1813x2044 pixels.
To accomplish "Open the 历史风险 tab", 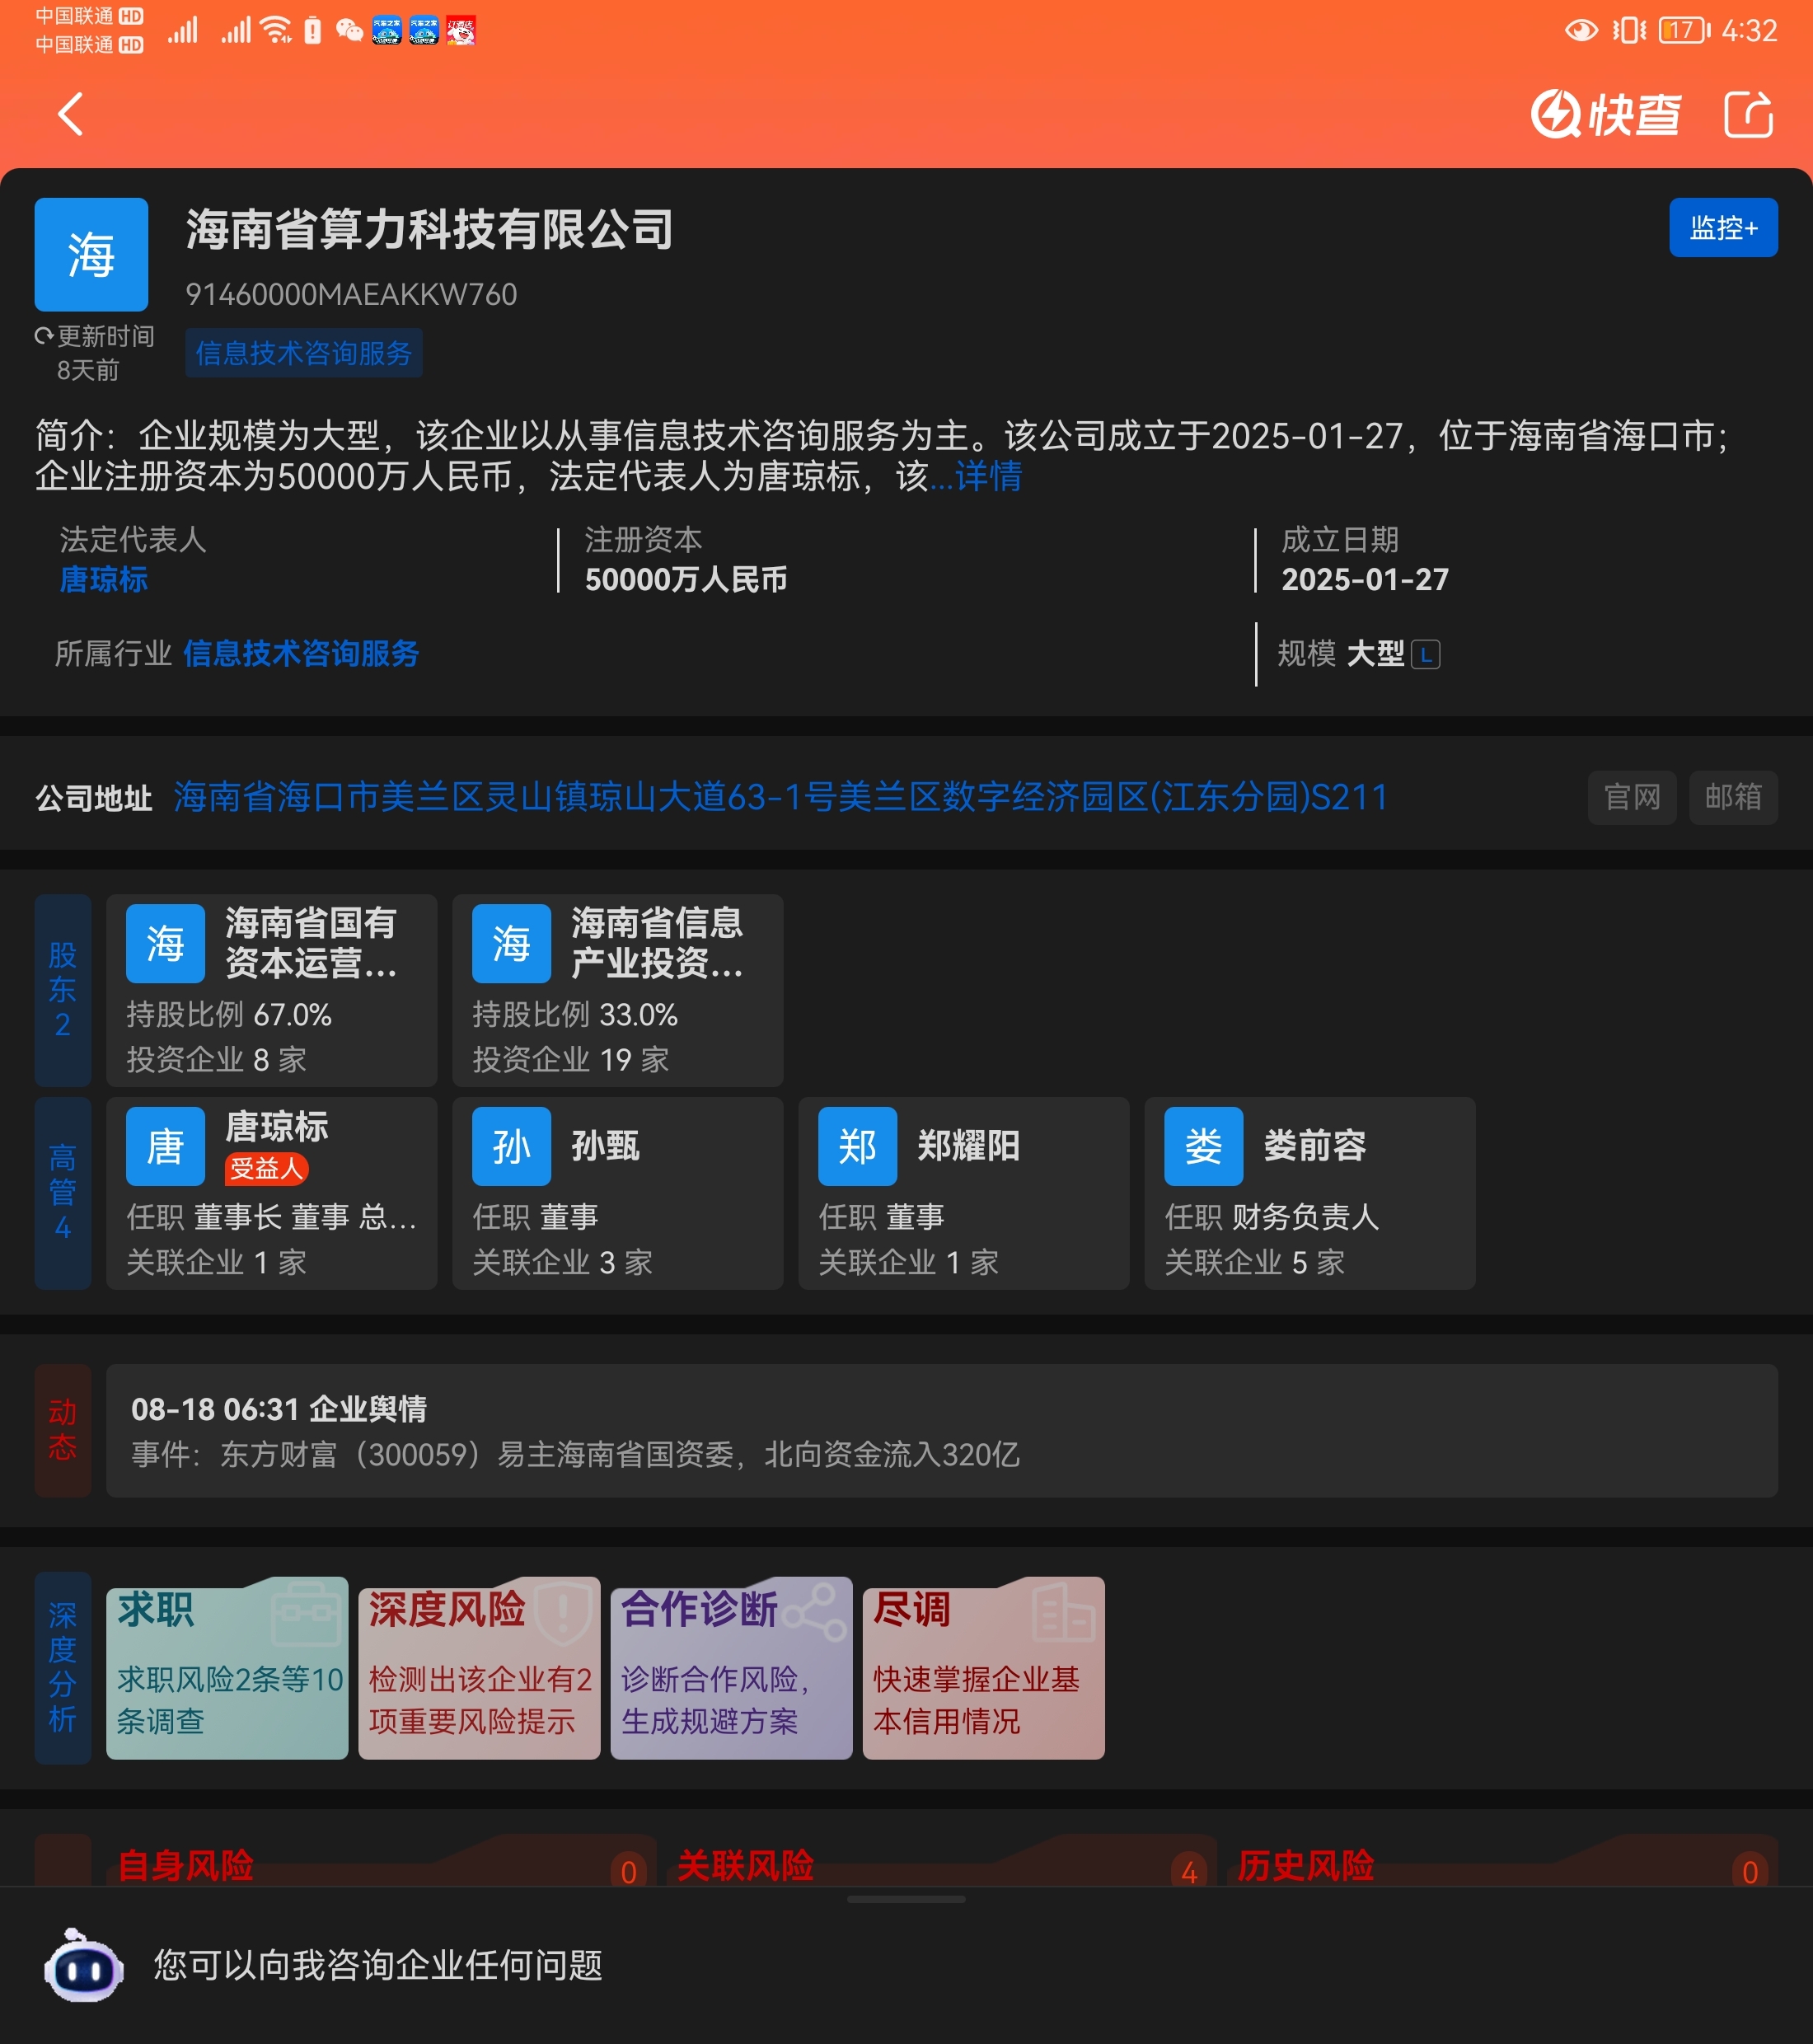I will (1503, 1862).
